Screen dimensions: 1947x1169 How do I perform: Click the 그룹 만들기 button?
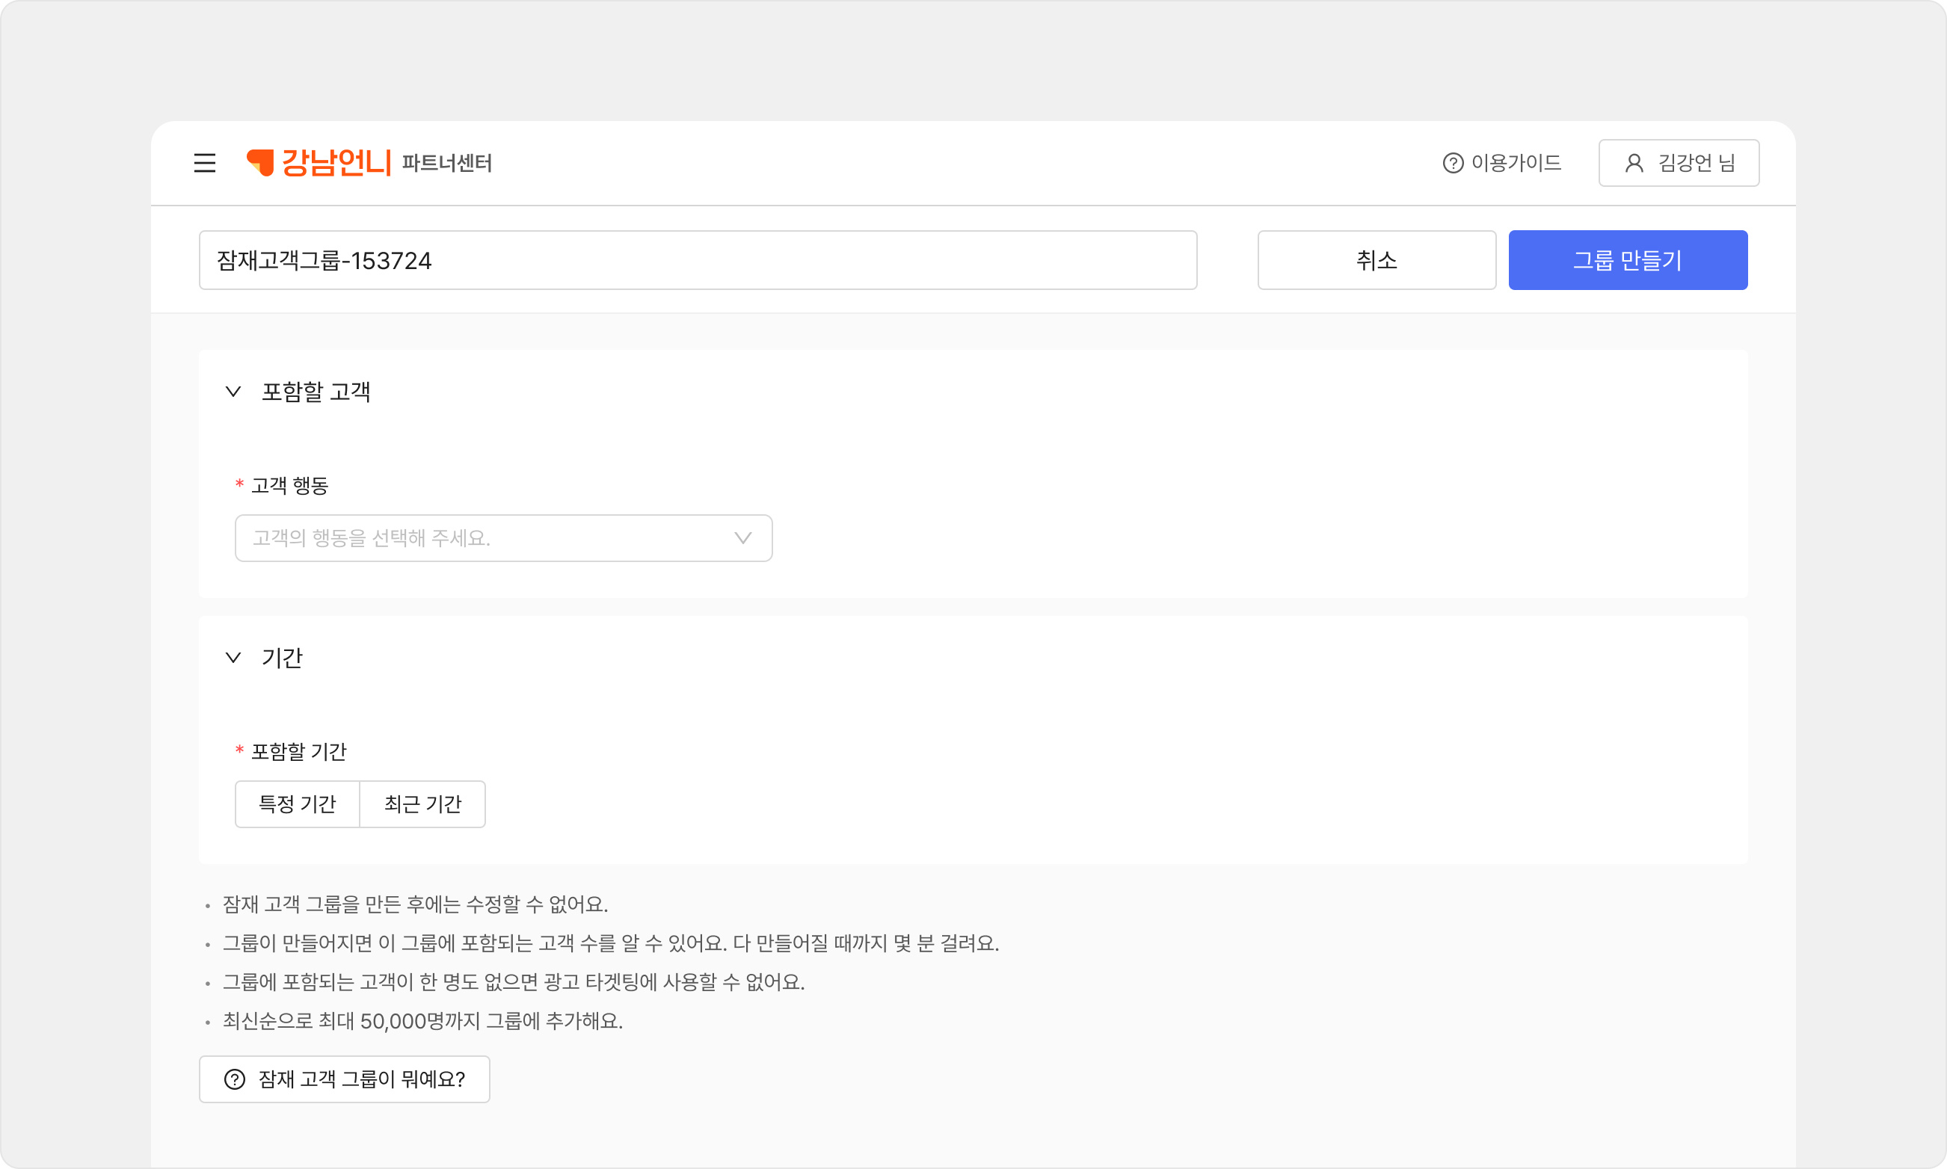click(1627, 260)
